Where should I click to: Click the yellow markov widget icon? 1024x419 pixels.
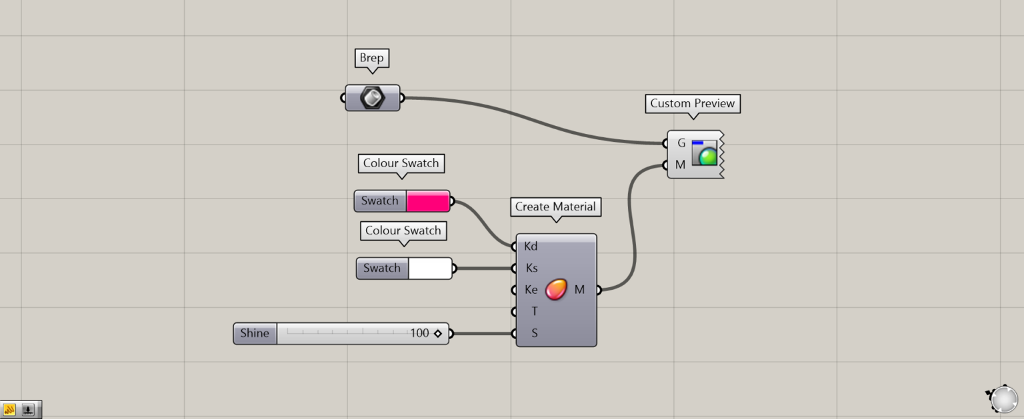pyautogui.click(x=10, y=410)
